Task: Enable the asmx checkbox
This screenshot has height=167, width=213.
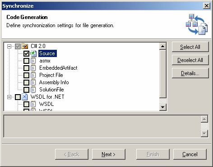Action: click(26, 61)
